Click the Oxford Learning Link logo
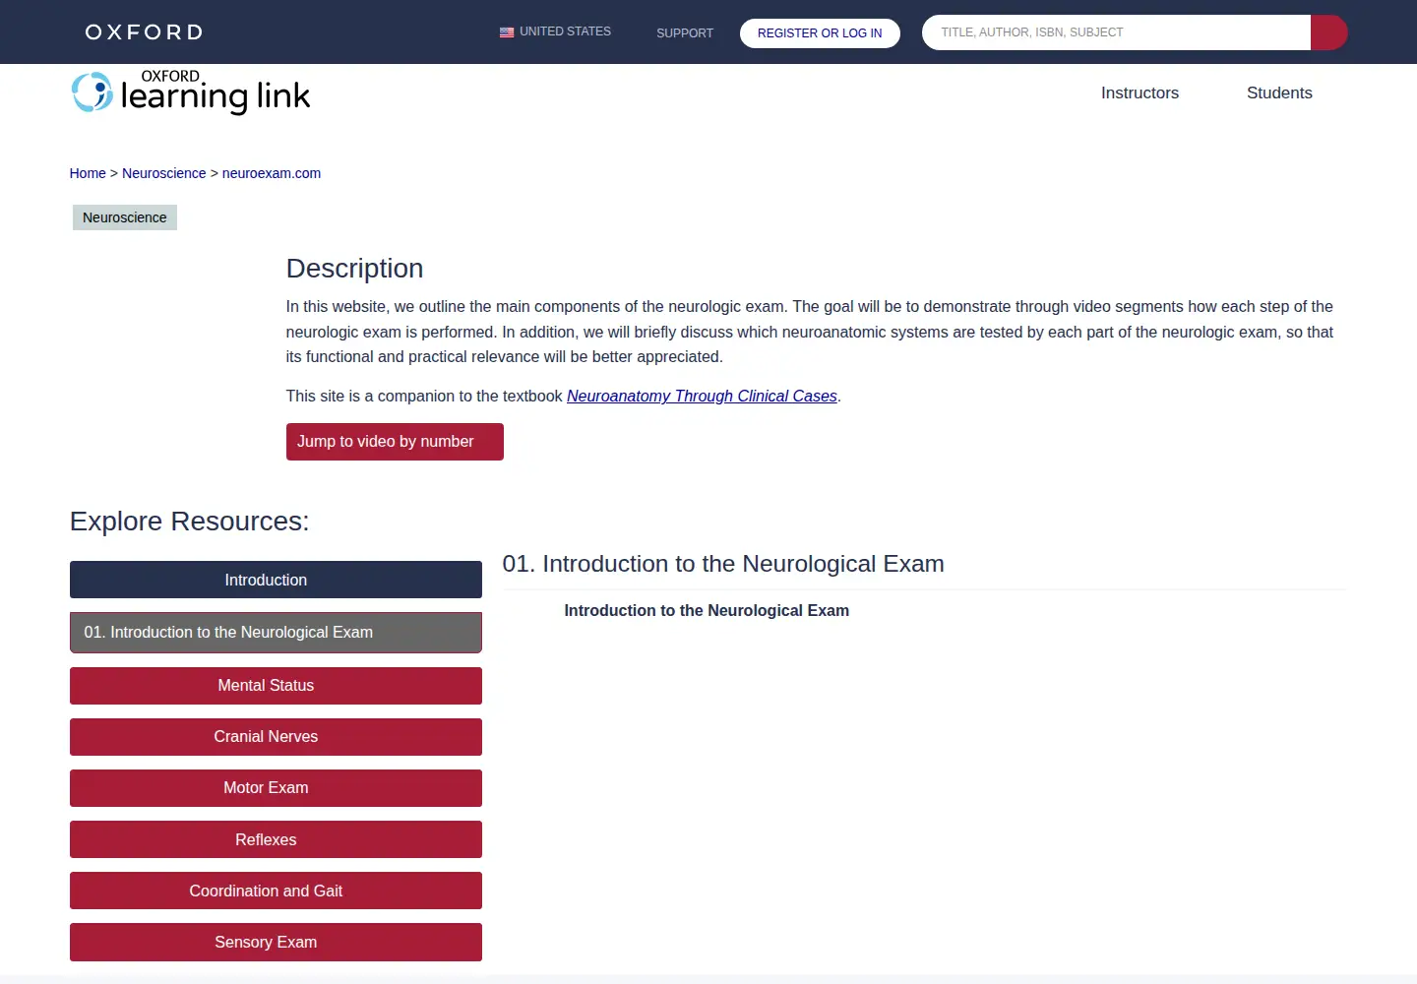Viewport: 1417px width, 984px height. point(191,92)
